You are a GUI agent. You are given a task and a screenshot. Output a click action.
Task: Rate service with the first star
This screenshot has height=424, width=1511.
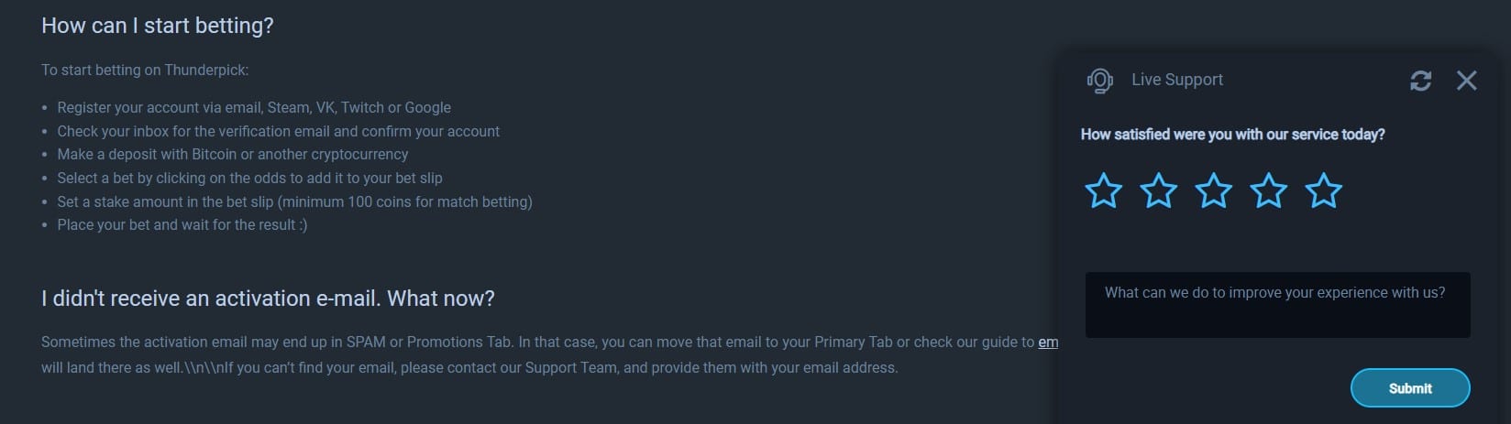tap(1103, 191)
